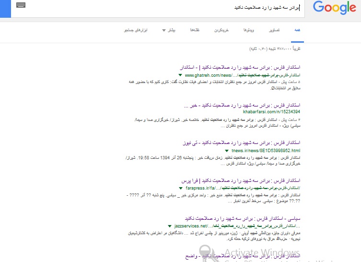The width and height of the screenshot is (361, 262).
Task: Expand the بیشتر (More) dropdown
Action: [x=169, y=30]
